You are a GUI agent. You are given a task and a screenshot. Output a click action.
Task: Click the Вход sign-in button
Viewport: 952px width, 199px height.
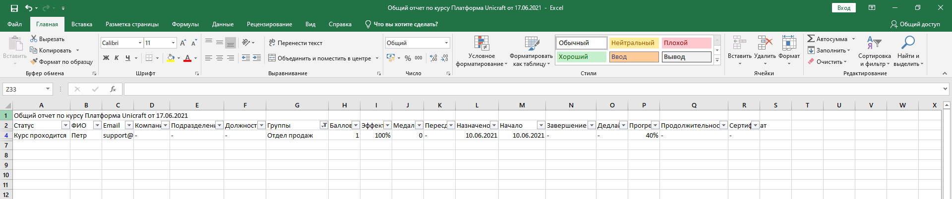(843, 8)
